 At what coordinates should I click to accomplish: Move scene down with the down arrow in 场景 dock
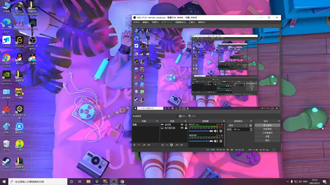coord(149,145)
